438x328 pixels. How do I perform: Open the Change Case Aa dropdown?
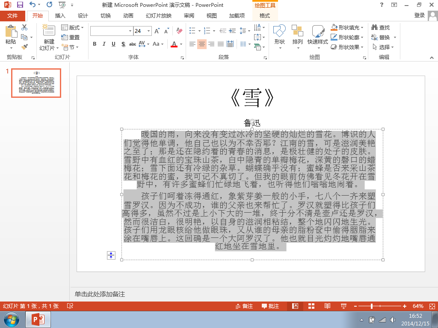158,44
